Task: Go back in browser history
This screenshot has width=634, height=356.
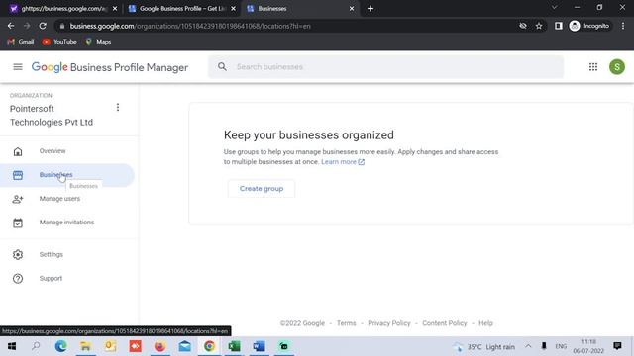Action: pos(11,26)
